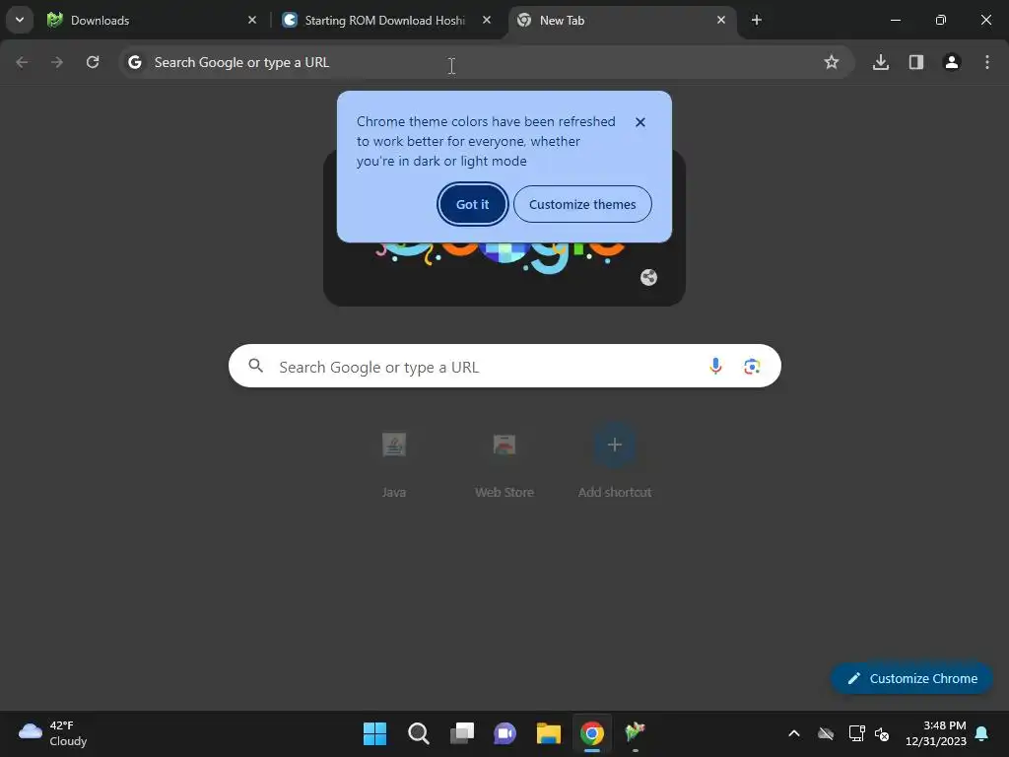Open Chrome three-dot menu

click(987, 62)
